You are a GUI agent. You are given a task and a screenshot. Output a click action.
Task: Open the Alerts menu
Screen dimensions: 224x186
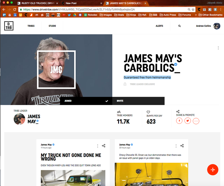click(159, 26)
